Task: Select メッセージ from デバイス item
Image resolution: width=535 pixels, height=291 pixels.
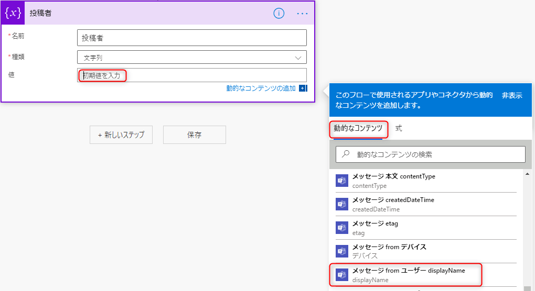Action: [x=389, y=251]
